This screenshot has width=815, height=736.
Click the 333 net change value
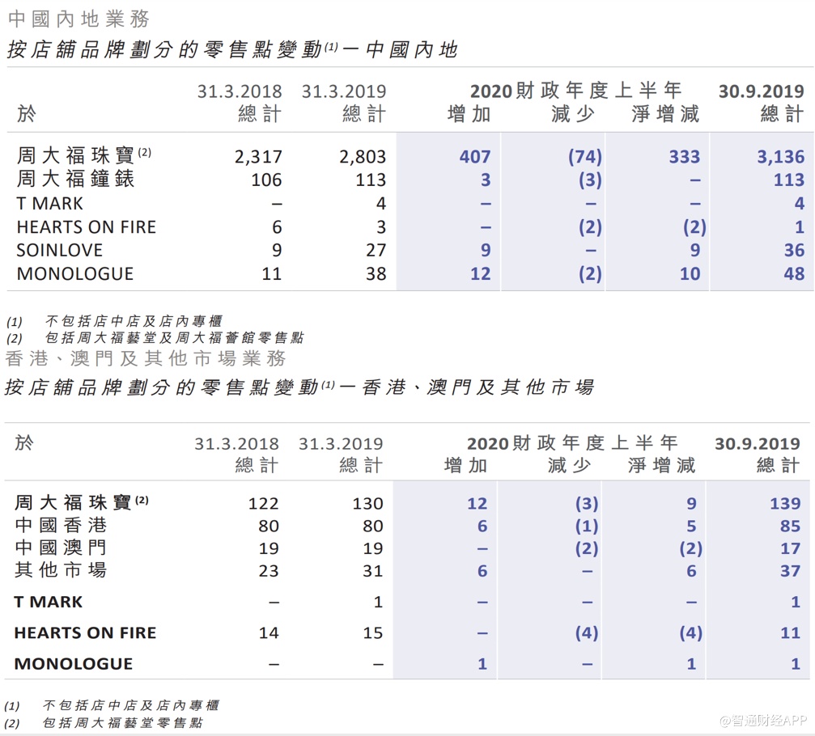685,156
